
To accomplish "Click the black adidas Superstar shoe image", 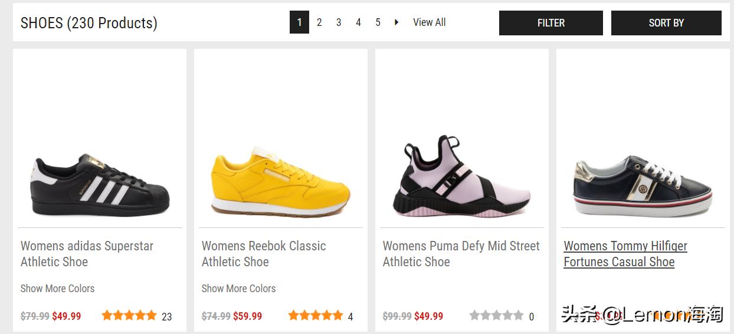I will [100, 184].
